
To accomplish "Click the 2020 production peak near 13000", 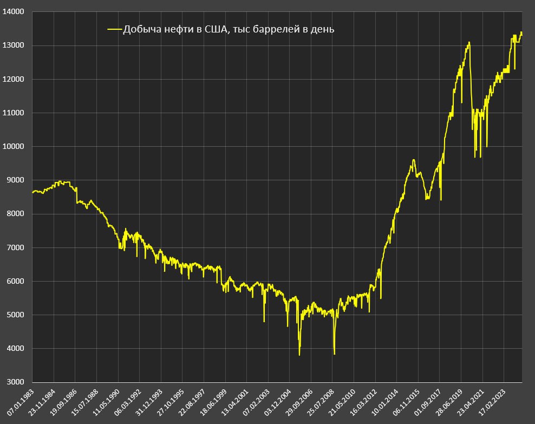I will (469, 43).
